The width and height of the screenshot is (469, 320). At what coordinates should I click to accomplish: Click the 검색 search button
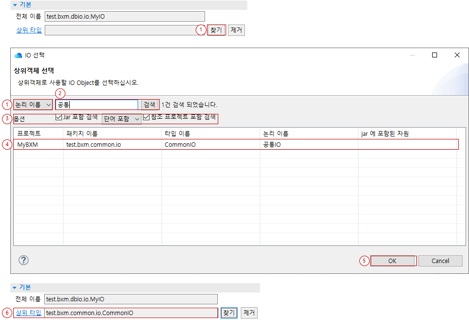pos(150,105)
